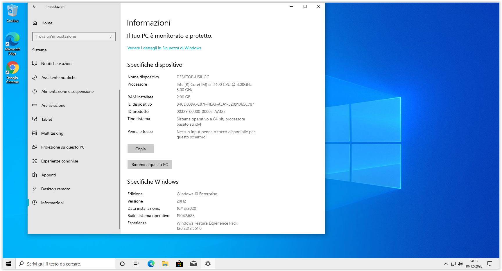
Task: Select the version value 20H2
Action: pyautogui.click(x=181, y=201)
